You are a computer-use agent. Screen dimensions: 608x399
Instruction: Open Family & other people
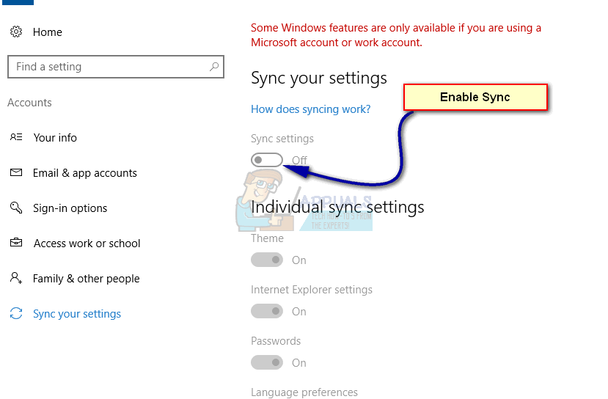click(x=86, y=279)
